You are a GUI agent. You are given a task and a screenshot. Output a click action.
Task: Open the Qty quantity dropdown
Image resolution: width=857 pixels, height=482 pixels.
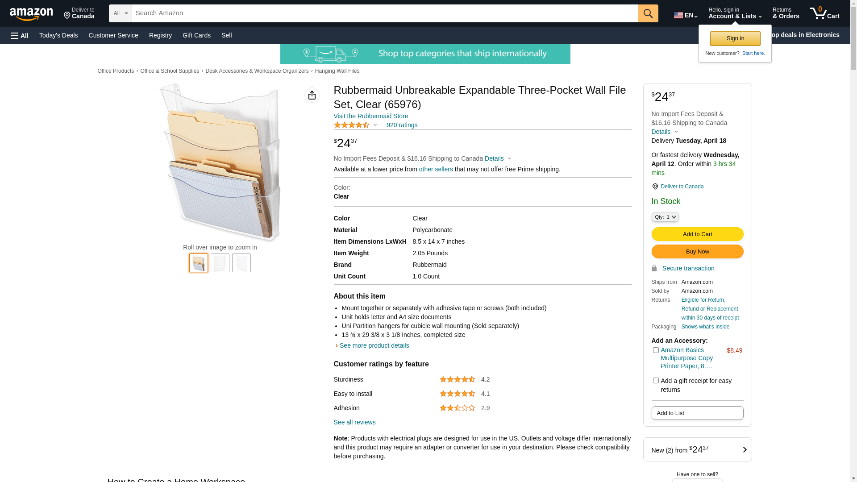pos(665,217)
